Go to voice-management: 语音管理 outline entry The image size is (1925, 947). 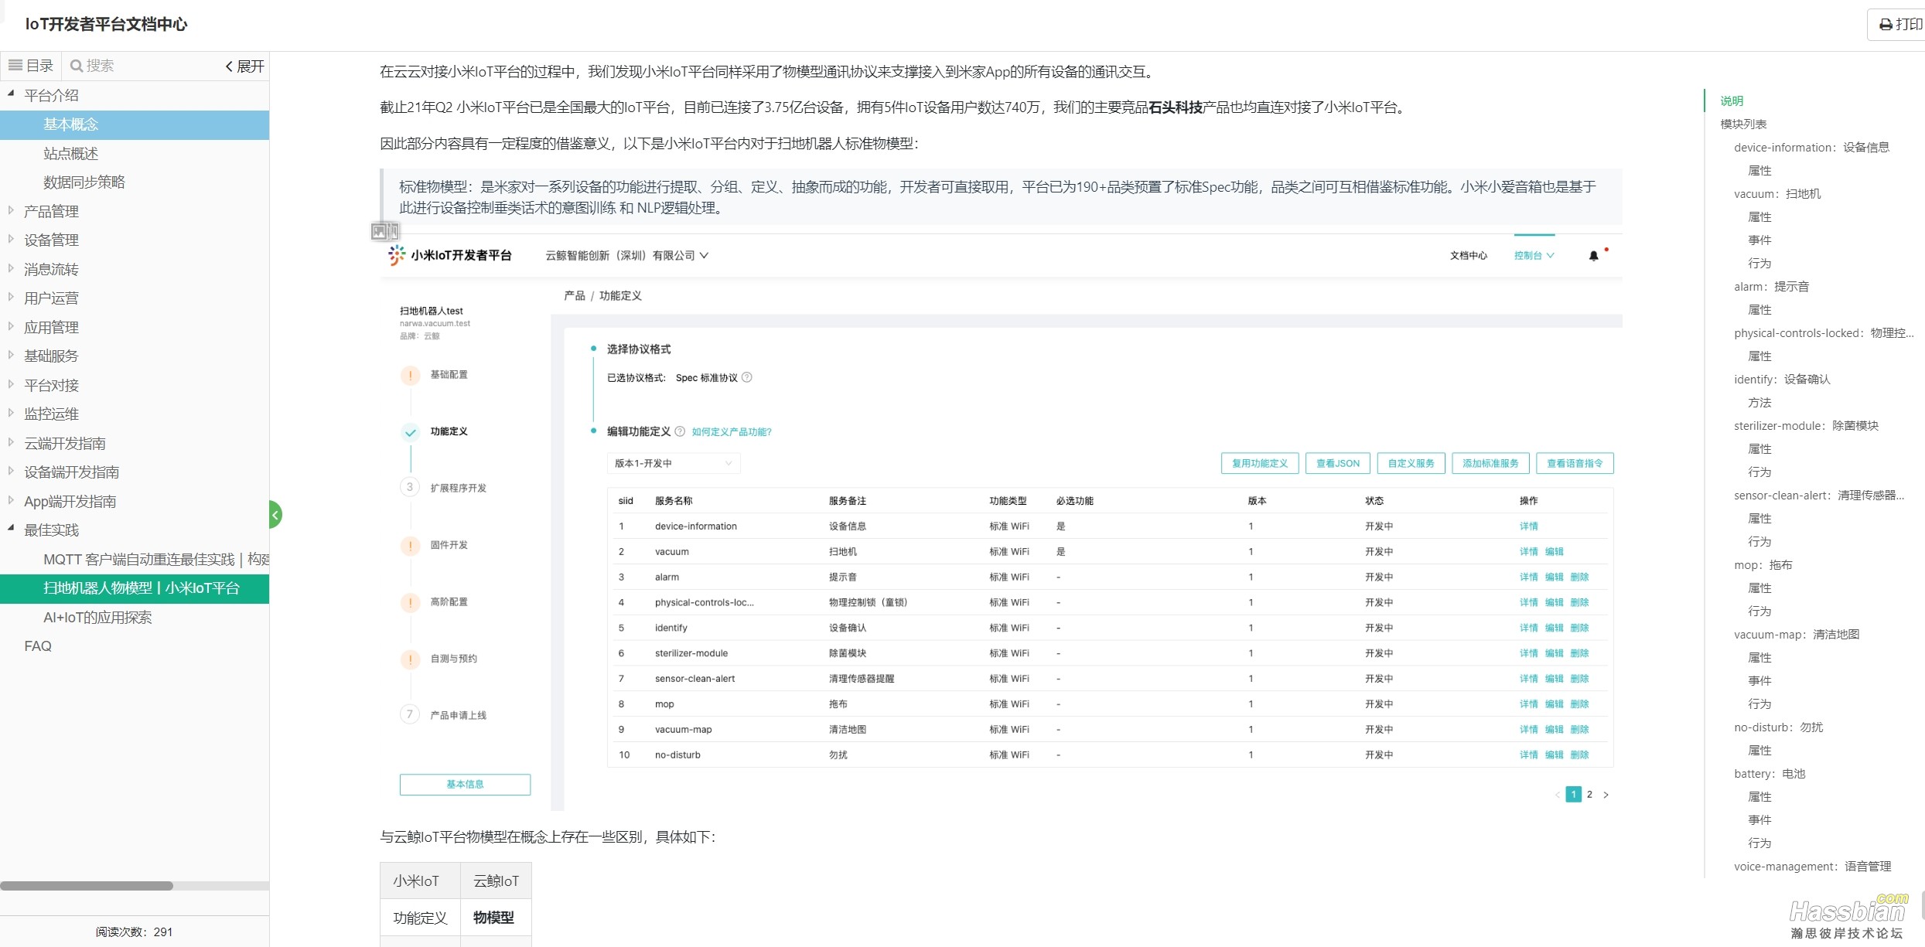[1812, 866]
